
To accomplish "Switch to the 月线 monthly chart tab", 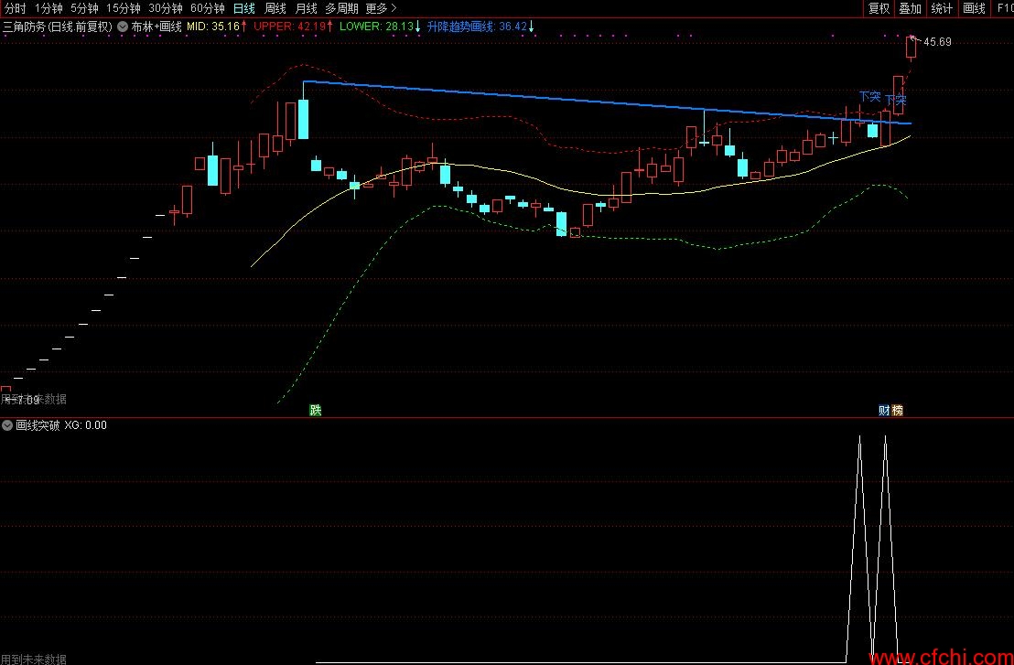I will pos(306,8).
